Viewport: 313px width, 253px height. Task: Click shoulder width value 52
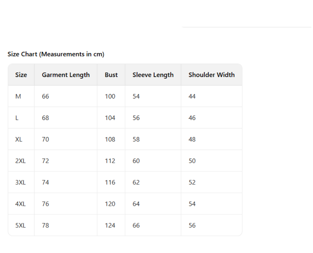tap(192, 183)
